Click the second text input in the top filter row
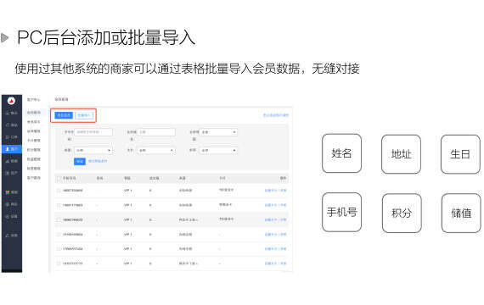484x305 pixels. click(156, 132)
